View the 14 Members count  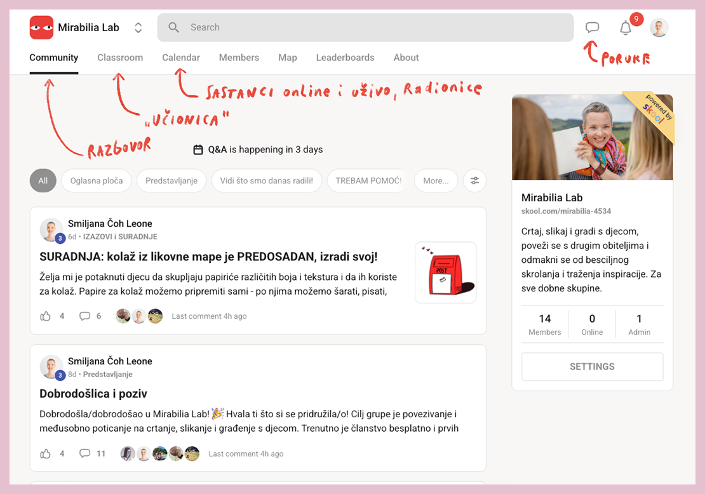tap(544, 324)
